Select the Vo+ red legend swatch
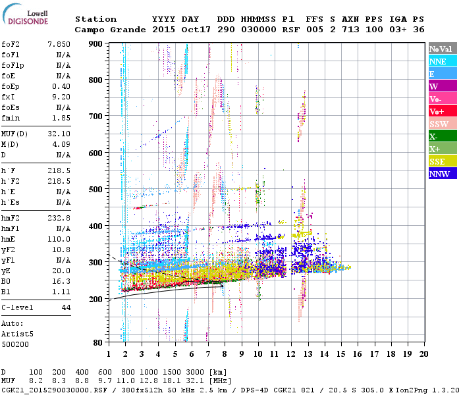 point(443,111)
